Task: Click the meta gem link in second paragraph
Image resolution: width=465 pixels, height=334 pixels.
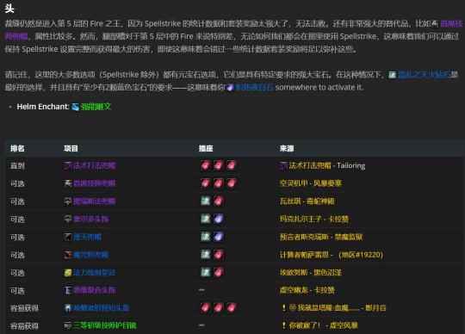Action: (424, 74)
